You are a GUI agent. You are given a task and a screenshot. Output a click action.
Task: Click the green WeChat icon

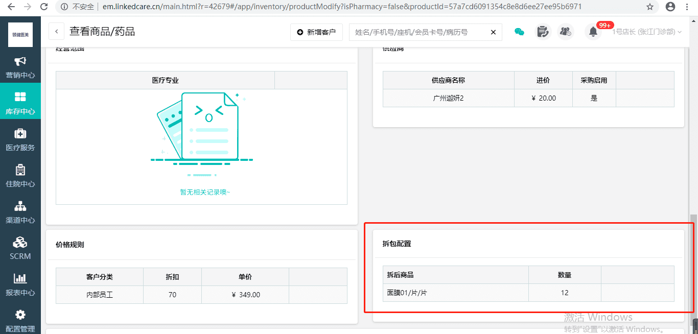(x=519, y=32)
